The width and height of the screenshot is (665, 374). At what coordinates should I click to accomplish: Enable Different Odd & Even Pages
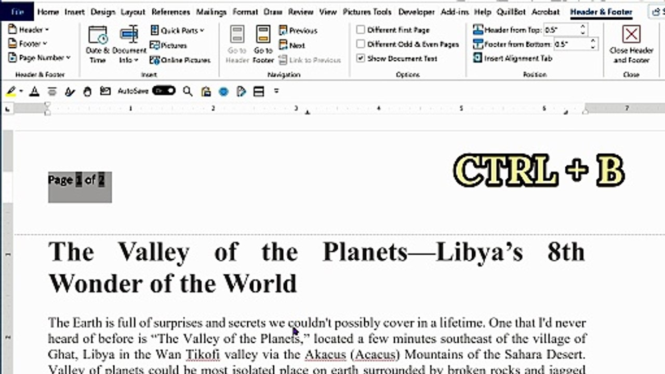click(x=408, y=44)
